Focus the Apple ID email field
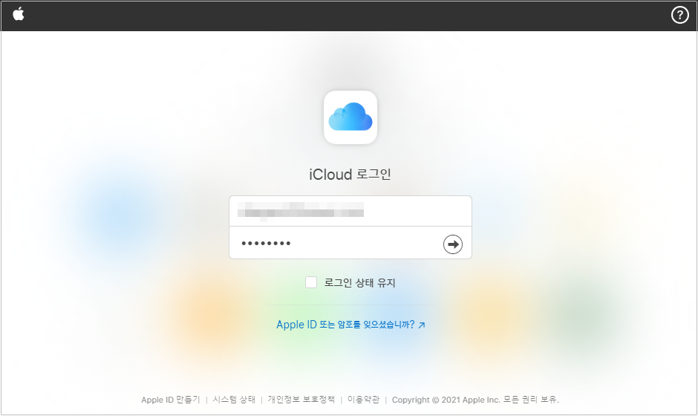Screen dimensions: 698x416 click(x=350, y=211)
